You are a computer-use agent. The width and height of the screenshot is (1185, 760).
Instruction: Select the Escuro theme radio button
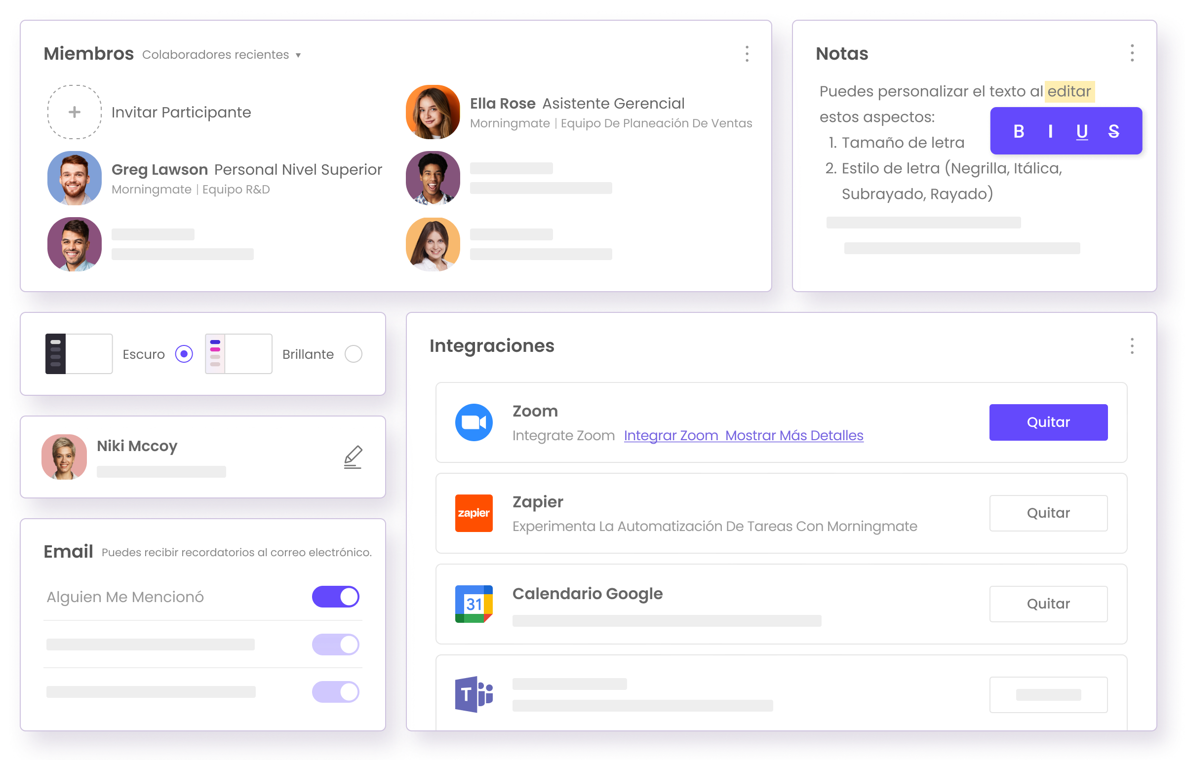pyautogui.click(x=184, y=354)
